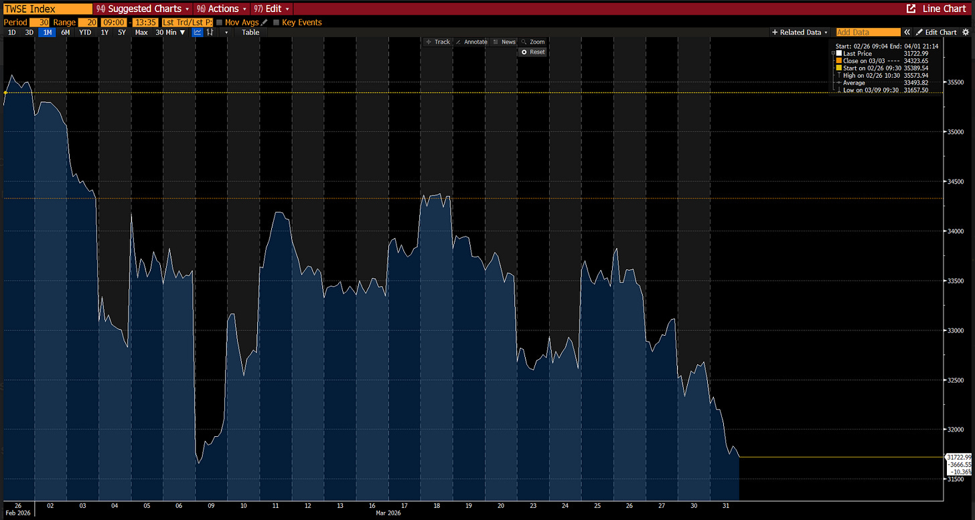Select the 3D time range
The width and height of the screenshot is (975, 520).
click(x=29, y=32)
